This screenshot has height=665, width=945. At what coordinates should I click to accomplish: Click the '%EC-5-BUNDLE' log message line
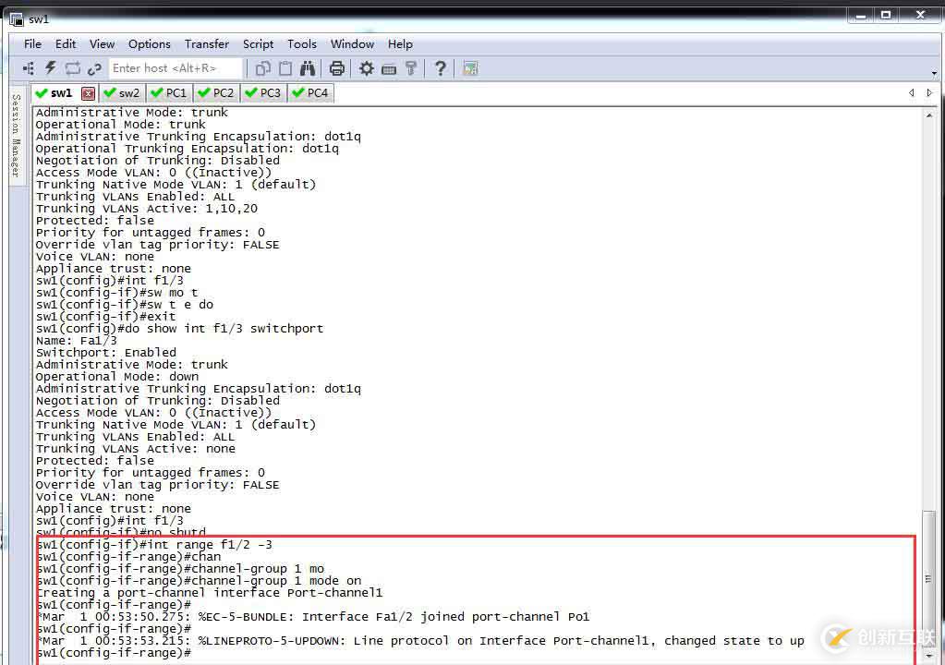pyautogui.click(x=313, y=617)
